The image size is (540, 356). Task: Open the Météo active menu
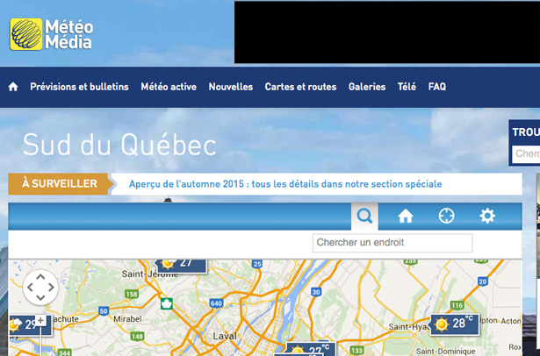[169, 87]
